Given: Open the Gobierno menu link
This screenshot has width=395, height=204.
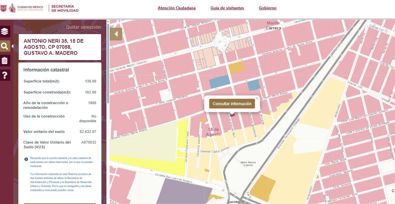Looking at the screenshot, I should (x=268, y=8).
